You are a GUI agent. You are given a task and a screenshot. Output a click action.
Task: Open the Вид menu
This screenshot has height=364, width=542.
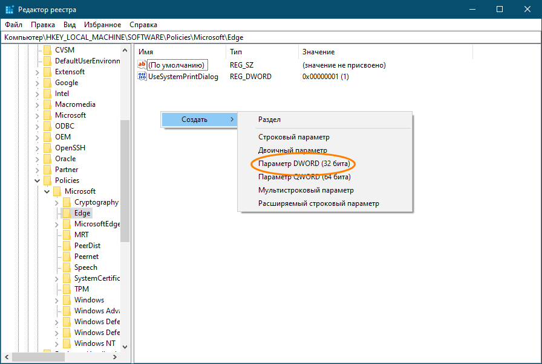pos(70,25)
